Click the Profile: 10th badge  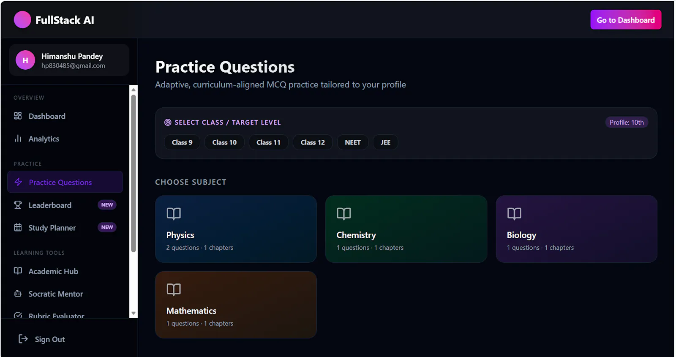(627, 123)
